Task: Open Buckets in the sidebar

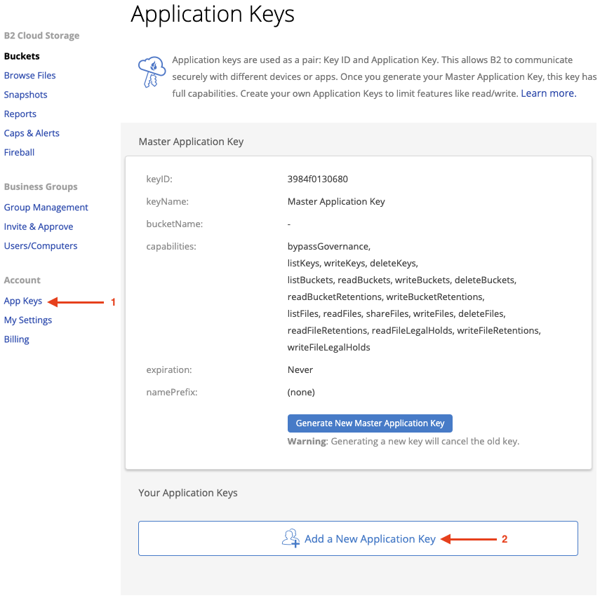Action: point(22,56)
